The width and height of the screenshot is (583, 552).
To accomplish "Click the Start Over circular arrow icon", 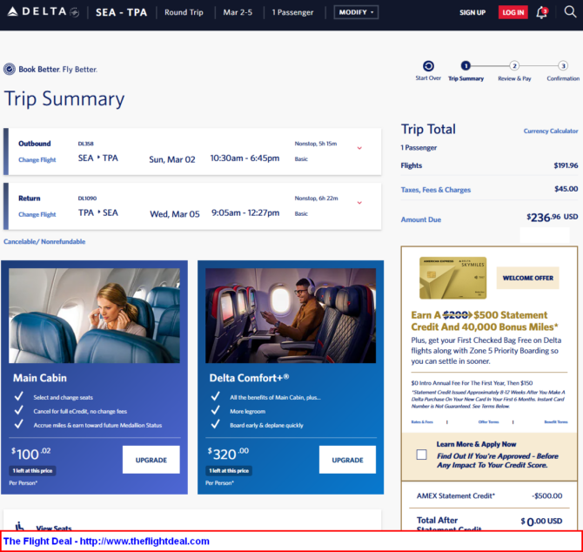I will coord(428,66).
